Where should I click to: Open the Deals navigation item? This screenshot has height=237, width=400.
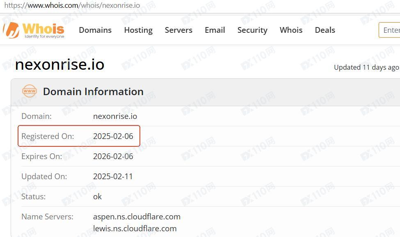[x=325, y=30]
